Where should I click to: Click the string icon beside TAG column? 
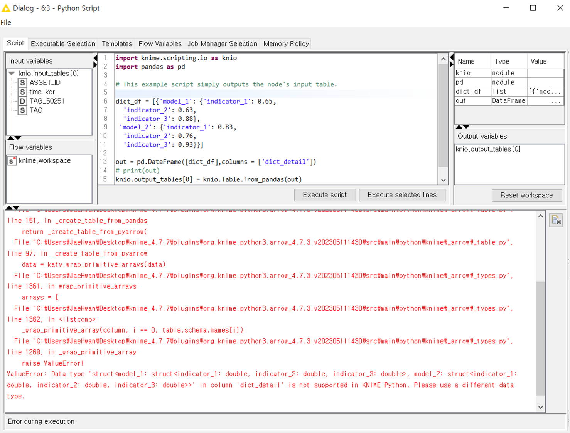coord(23,110)
